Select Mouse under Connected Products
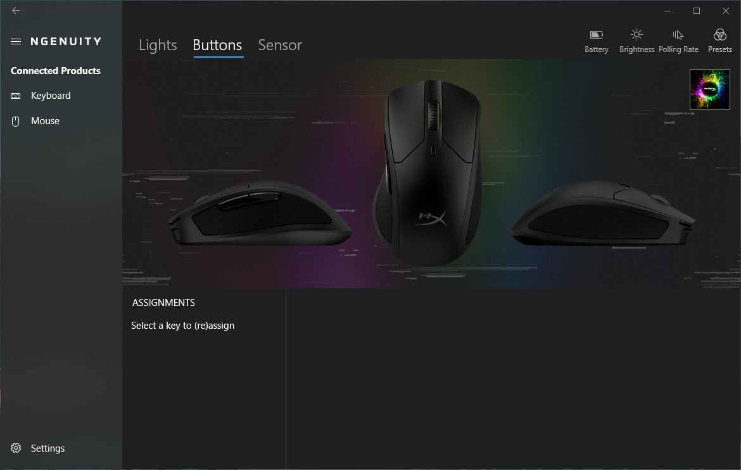Screen dimensions: 741x470 point(45,121)
